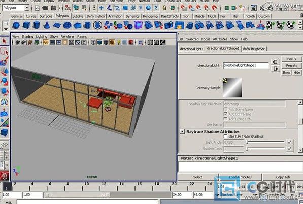This screenshot has height=204, width=303.
Task: Create a polygon plane from the shelf
Action: pyautogui.click(x=57, y=25)
